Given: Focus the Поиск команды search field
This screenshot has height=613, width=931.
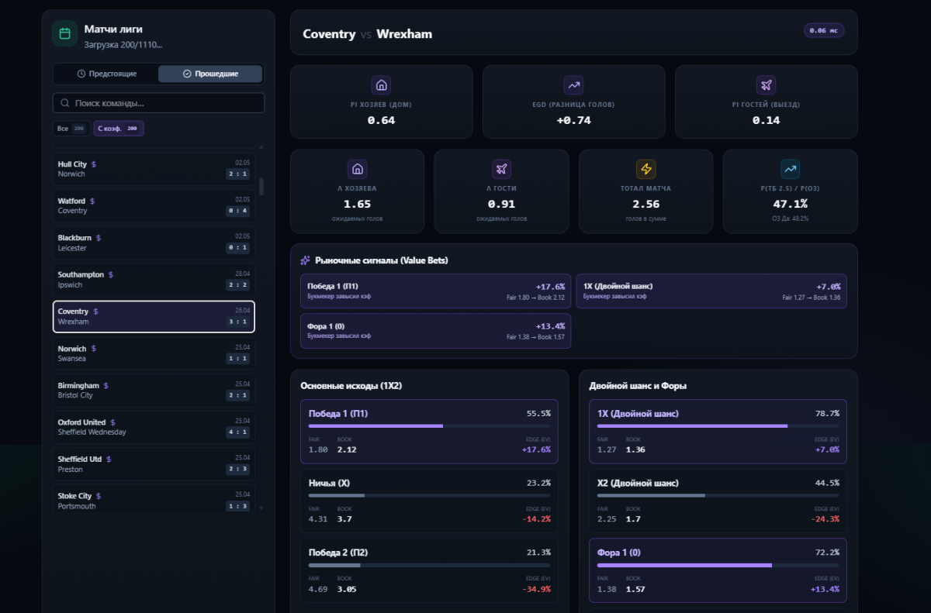Looking at the screenshot, I should tap(158, 103).
